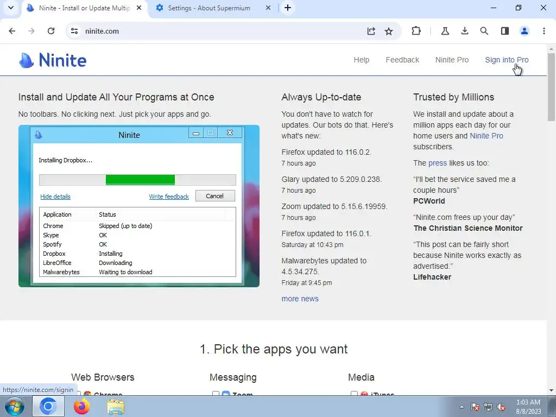Click Sign into Pro
The image size is (556, 417).
coord(507,60)
